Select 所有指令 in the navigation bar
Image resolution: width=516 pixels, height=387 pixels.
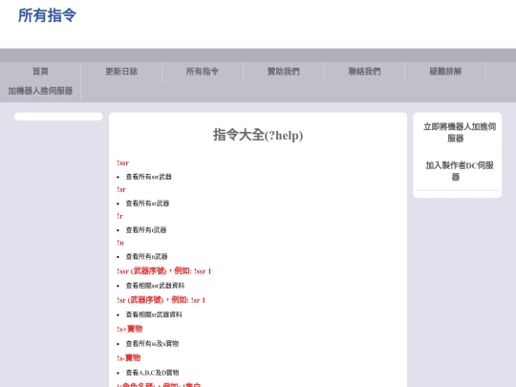(202, 72)
